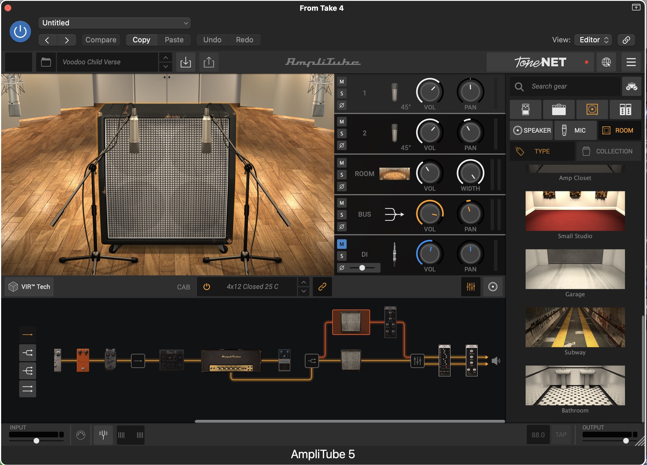Click the Compare button

click(x=101, y=40)
